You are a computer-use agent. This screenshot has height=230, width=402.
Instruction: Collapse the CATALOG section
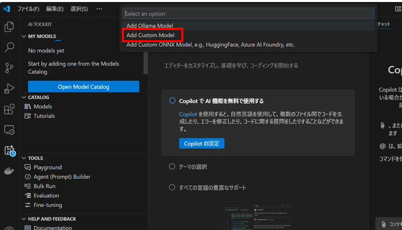(24, 97)
